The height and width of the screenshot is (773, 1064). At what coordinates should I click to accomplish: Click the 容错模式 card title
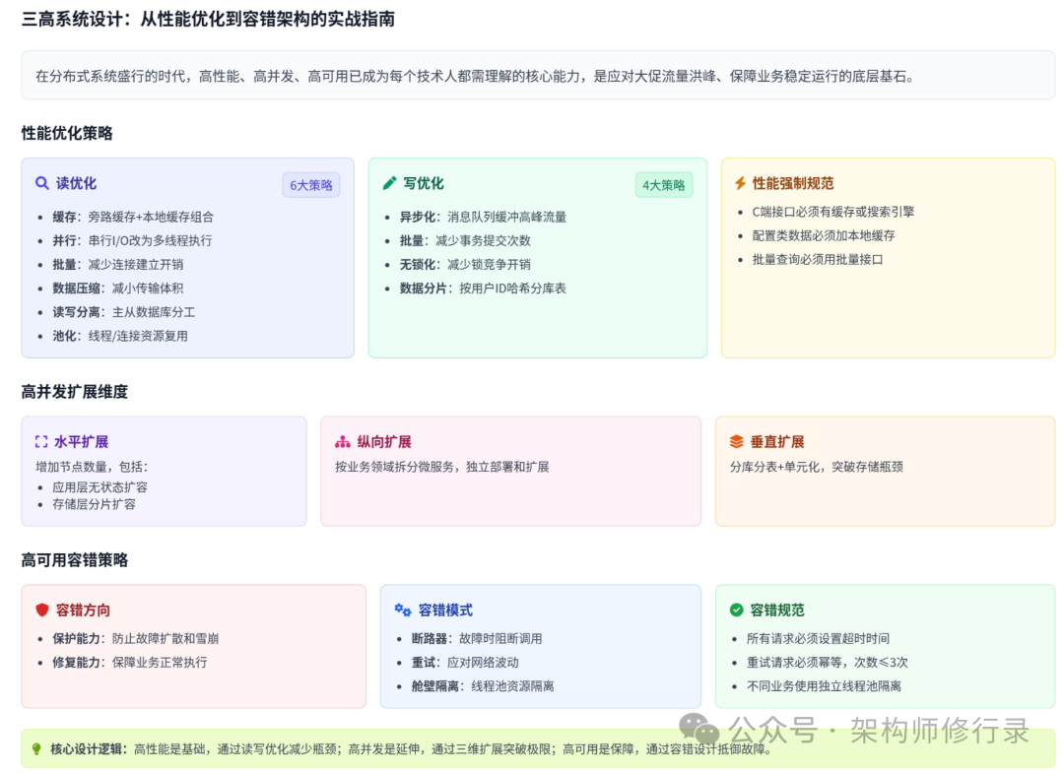[445, 611]
